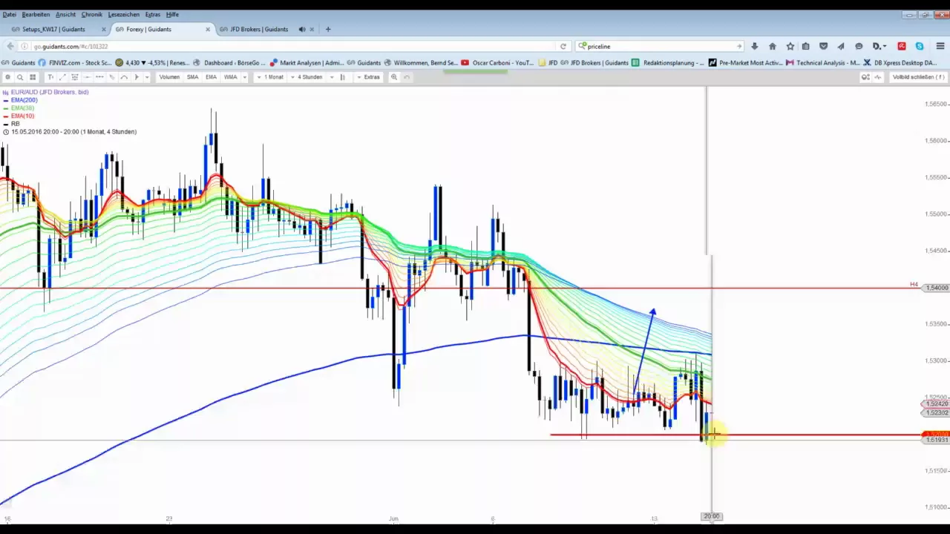Viewport: 950px width, 534px height.
Task: Open Oscar Carboni YouTube bookmark
Action: [497, 62]
